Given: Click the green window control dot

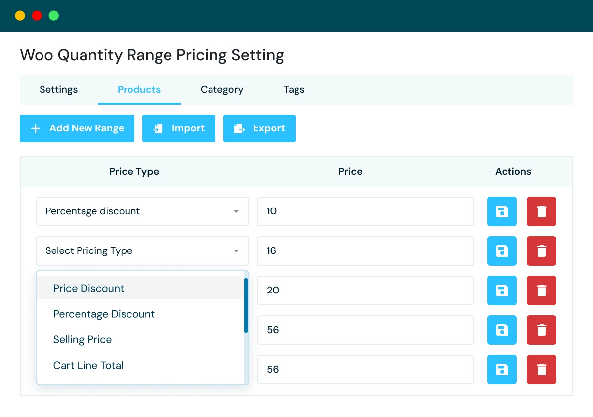Looking at the screenshot, I should [x=54, y=16].
